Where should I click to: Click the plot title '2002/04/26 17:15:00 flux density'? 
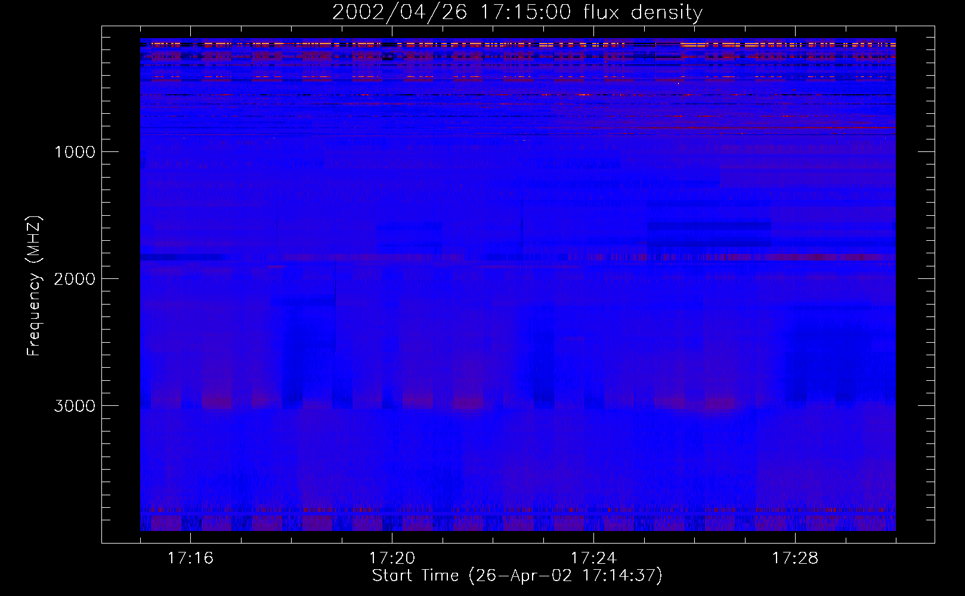point(517,13)
